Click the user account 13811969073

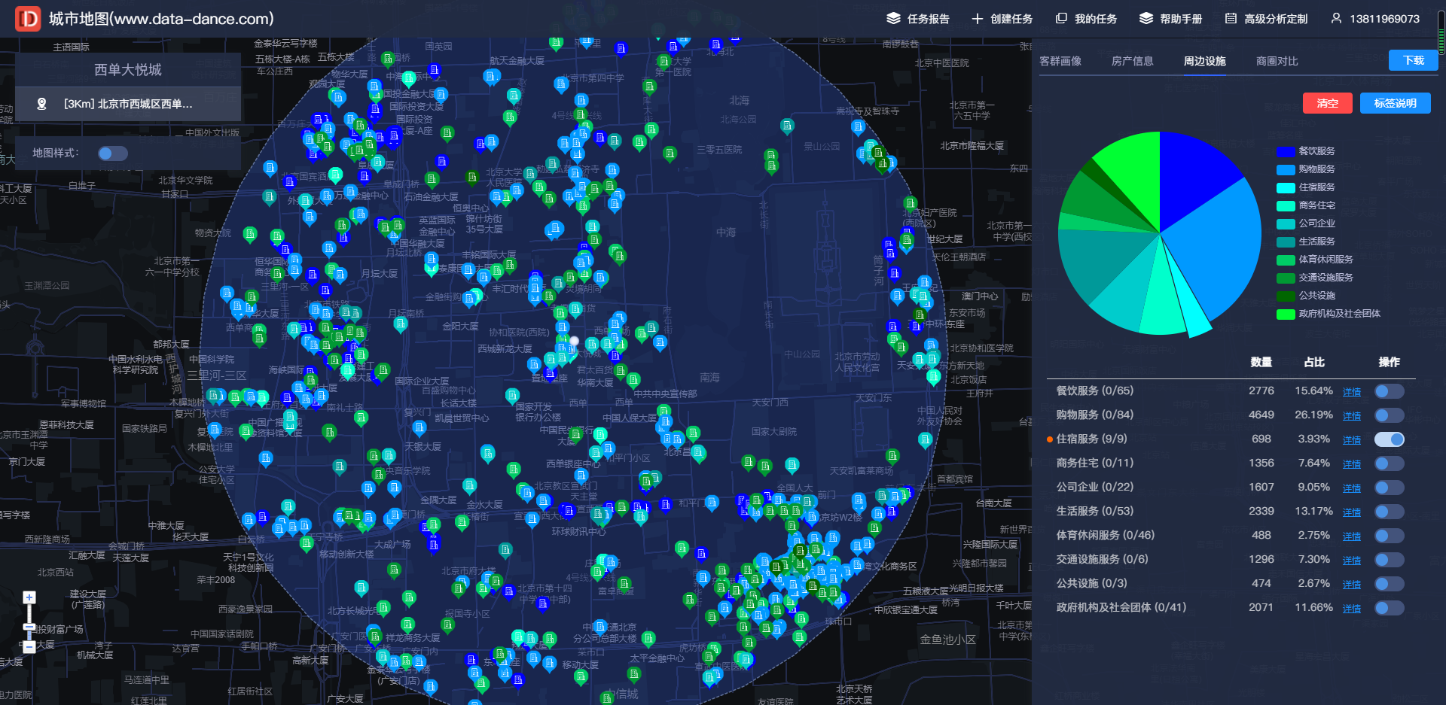point(1375,19)
